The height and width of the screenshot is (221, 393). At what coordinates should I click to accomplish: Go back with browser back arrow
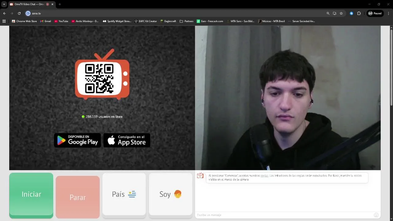(4, 13)
